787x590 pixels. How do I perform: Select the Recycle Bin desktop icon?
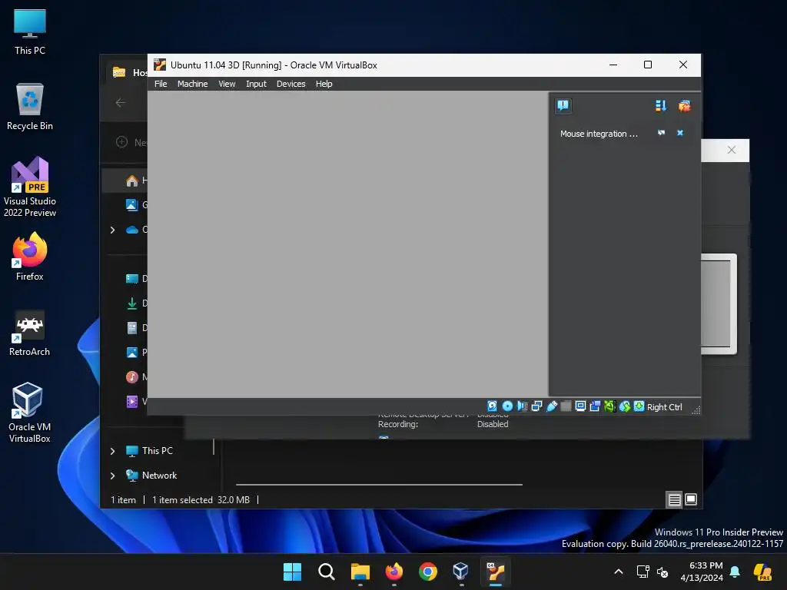(x=30, y=107)
